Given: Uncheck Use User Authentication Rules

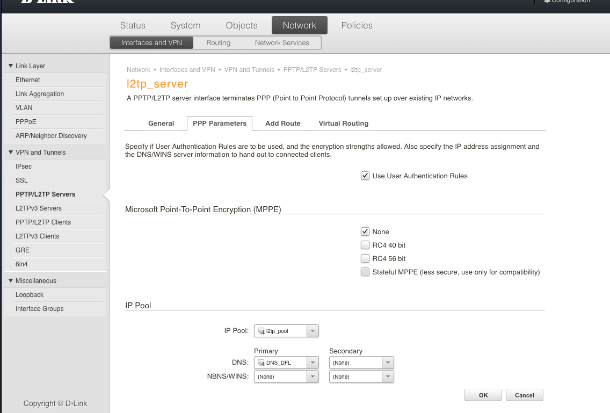Looking at the screenshot, I should [365, 176].
